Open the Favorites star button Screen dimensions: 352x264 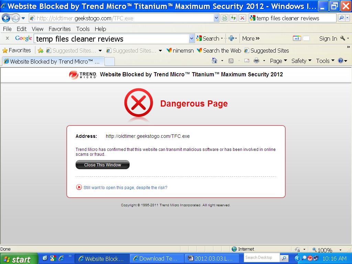16,50
